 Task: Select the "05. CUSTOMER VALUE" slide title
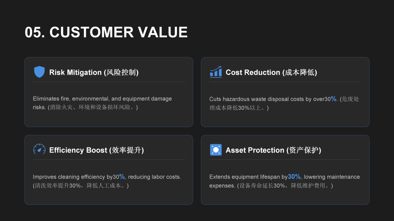click(106, 32)
